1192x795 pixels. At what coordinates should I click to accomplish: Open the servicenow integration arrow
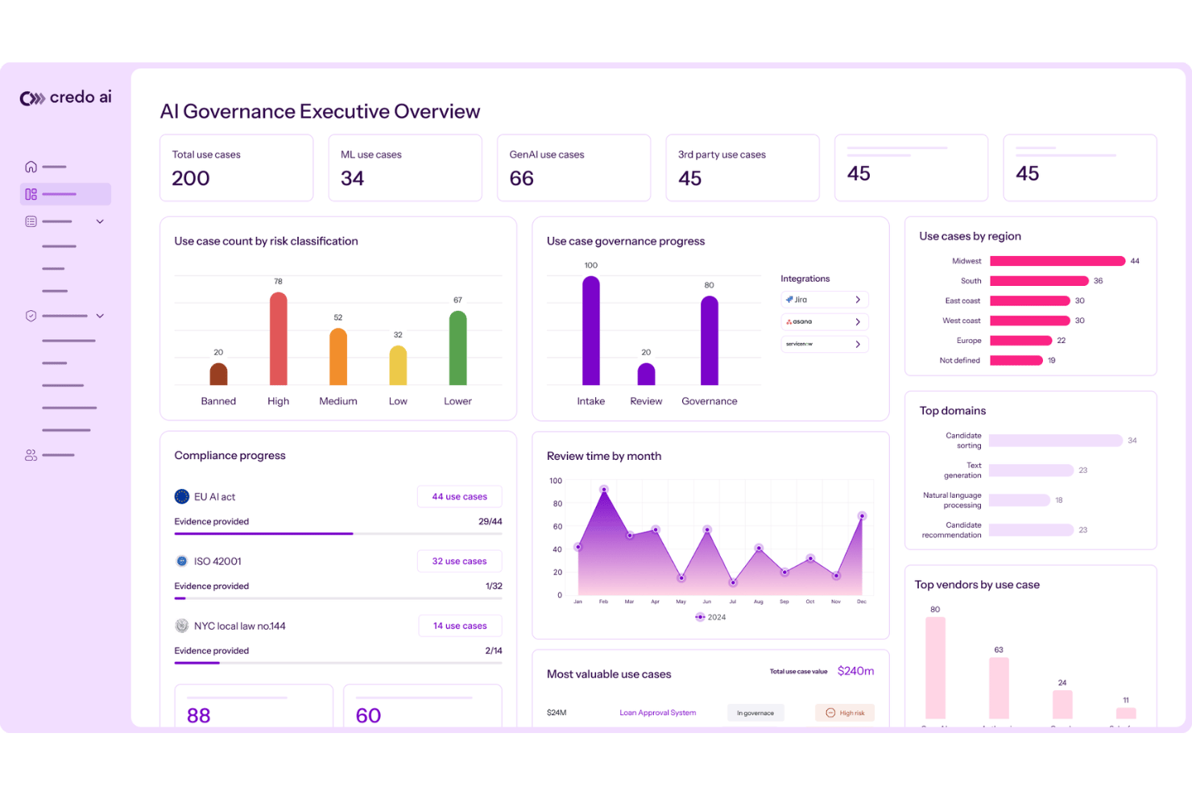click(x=858, y=344)
